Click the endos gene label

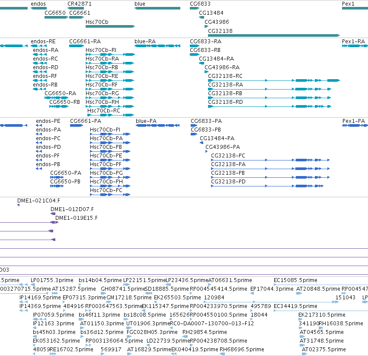[x=38, y=4]
